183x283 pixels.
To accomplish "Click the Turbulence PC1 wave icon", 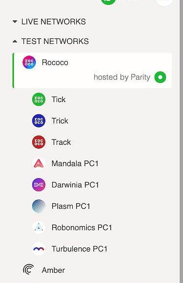I will 39,249.
